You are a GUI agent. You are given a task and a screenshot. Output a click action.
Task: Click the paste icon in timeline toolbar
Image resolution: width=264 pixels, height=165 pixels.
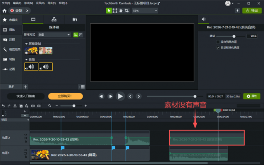[27, 106]
